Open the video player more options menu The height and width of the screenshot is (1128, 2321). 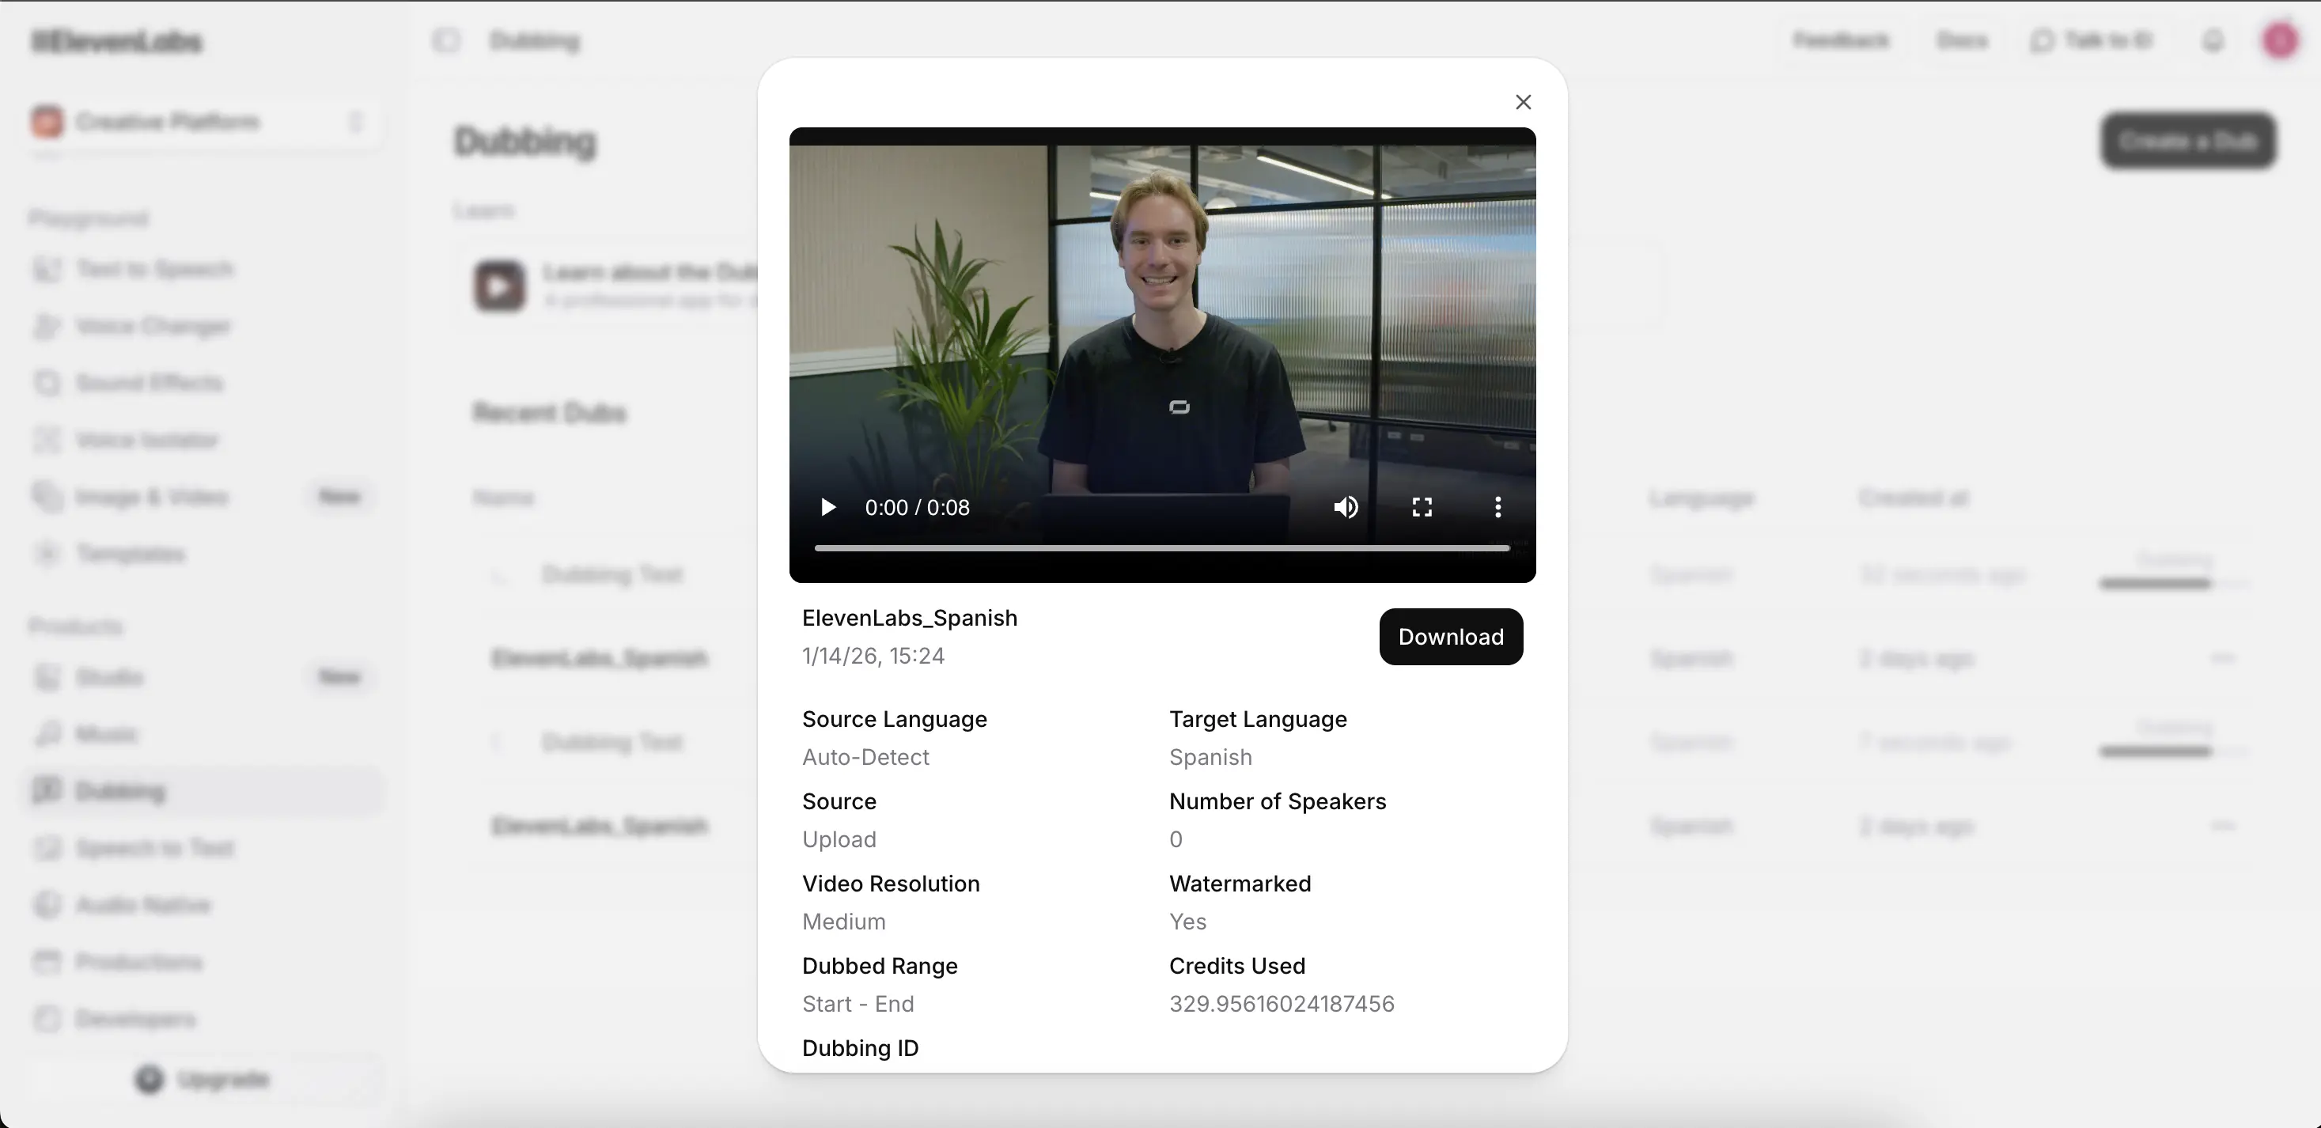[1497, 506]
